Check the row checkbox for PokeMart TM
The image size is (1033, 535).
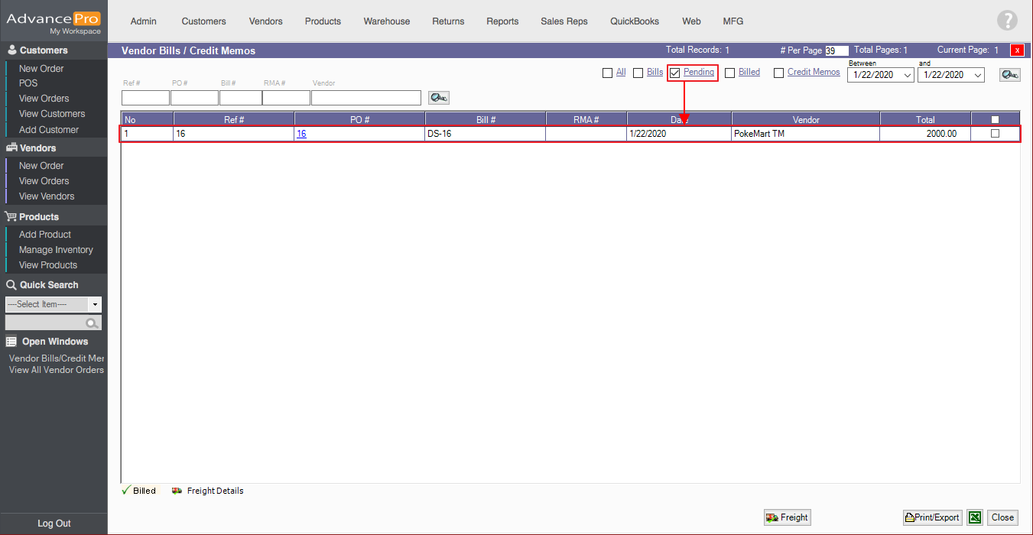995,134
